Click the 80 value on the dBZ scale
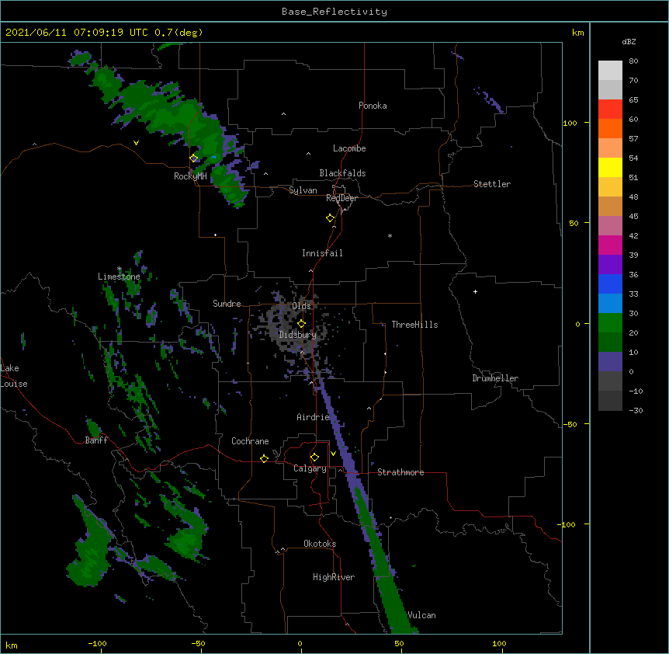Image resolution: width=669 pixels, height=654 pixels. pyautogui.click(x=633, y=61)
